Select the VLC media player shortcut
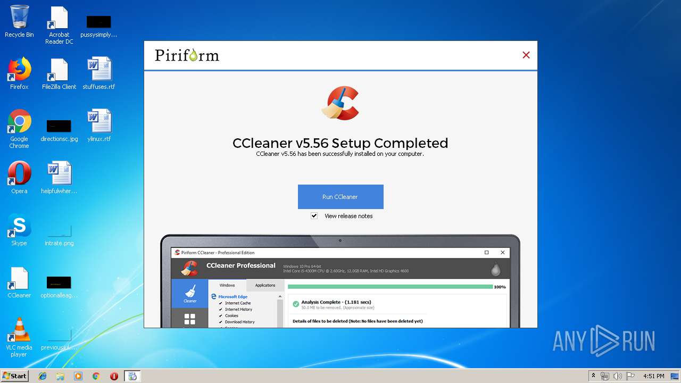This screenshot has height=383, width=681. pos(19,337)
